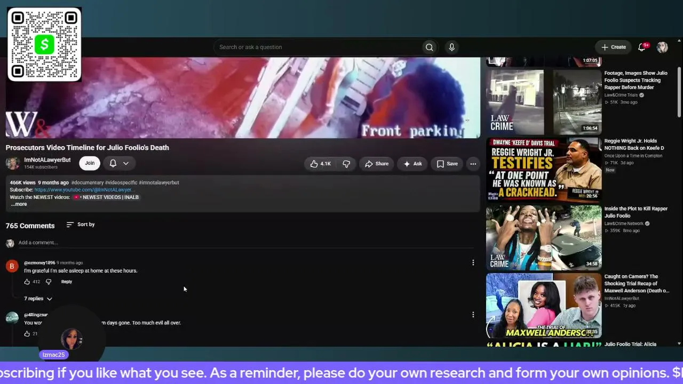
Task: Open the 'B' avatar of @ezmoney1896
Action: pyautogui.click(x=12, y=266)
